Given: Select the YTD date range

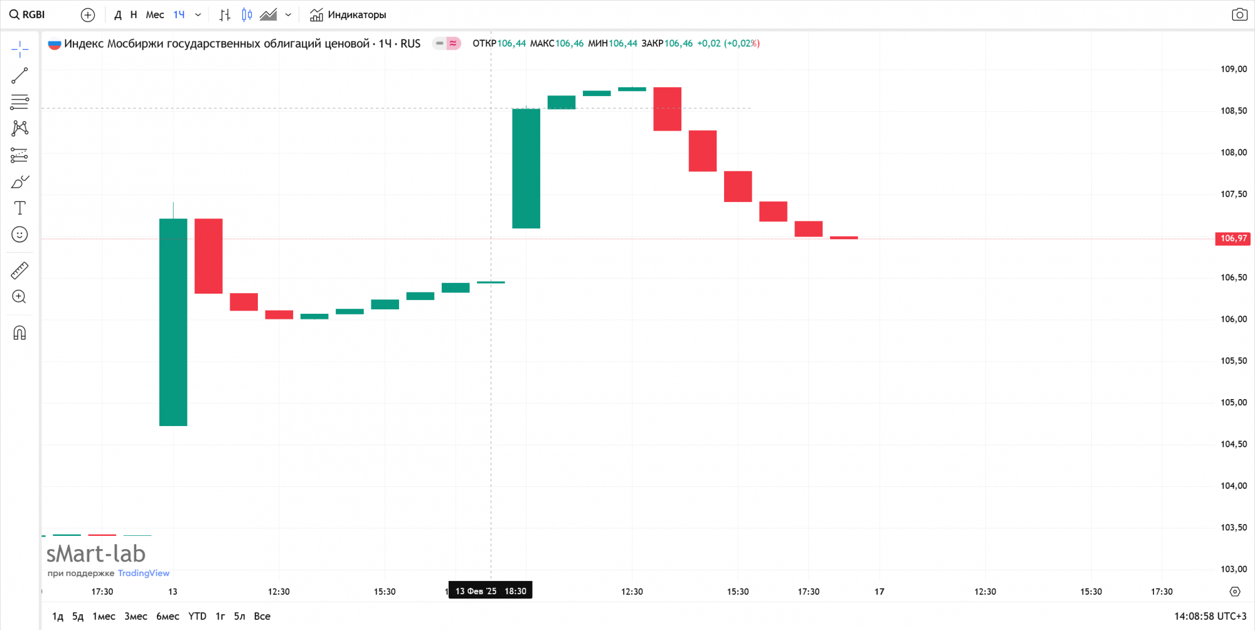Looking at the screenshot, I should point(197,616).
